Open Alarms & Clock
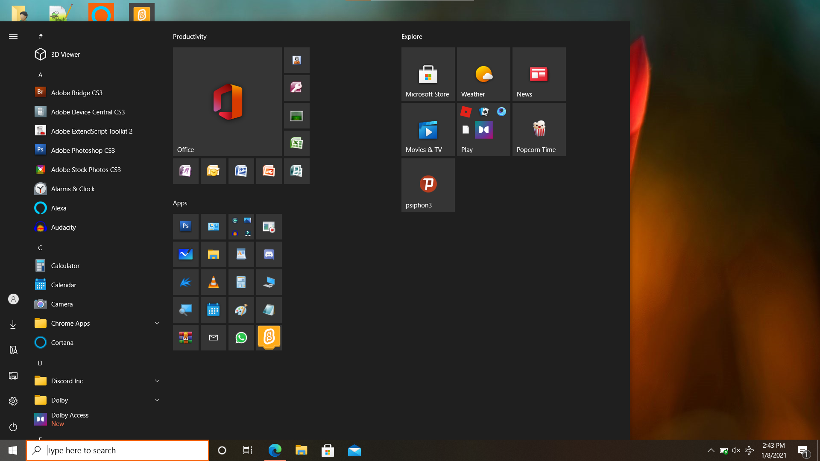This screenshot has width=820, height=461. coord(97,189)
